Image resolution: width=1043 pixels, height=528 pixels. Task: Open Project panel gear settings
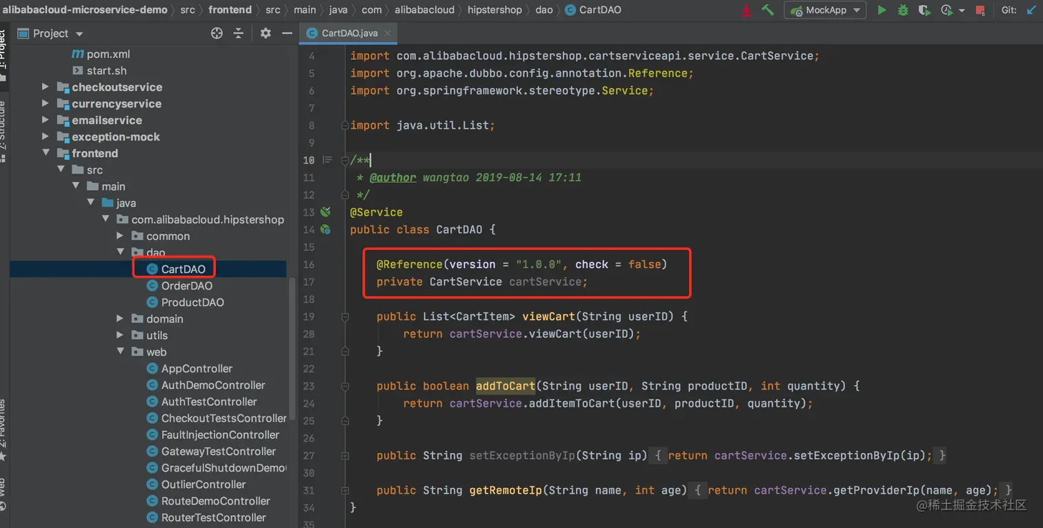click(x=266, y=34)
